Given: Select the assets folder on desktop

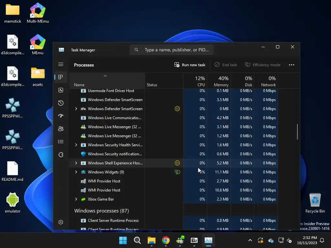Looking at the screenshot, I should pyautogui.click(x=37, y=77).
